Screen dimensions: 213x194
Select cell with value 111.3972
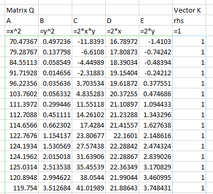[21, 104]
